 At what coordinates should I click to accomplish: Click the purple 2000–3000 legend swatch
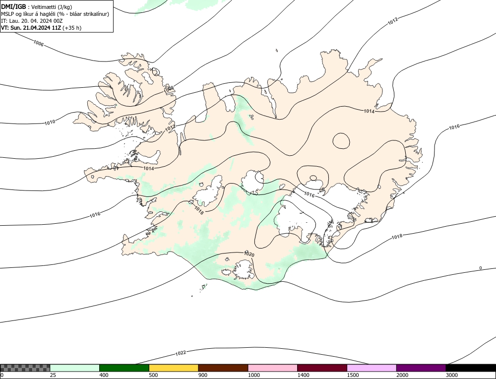pos(421,368)
